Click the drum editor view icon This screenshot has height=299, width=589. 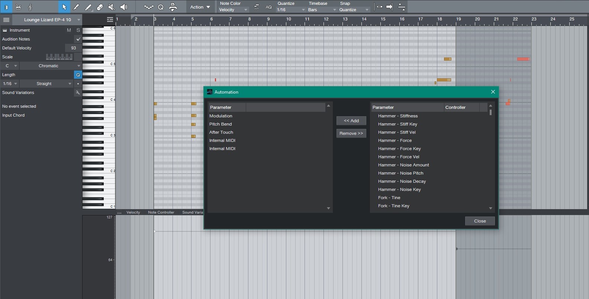18,7
